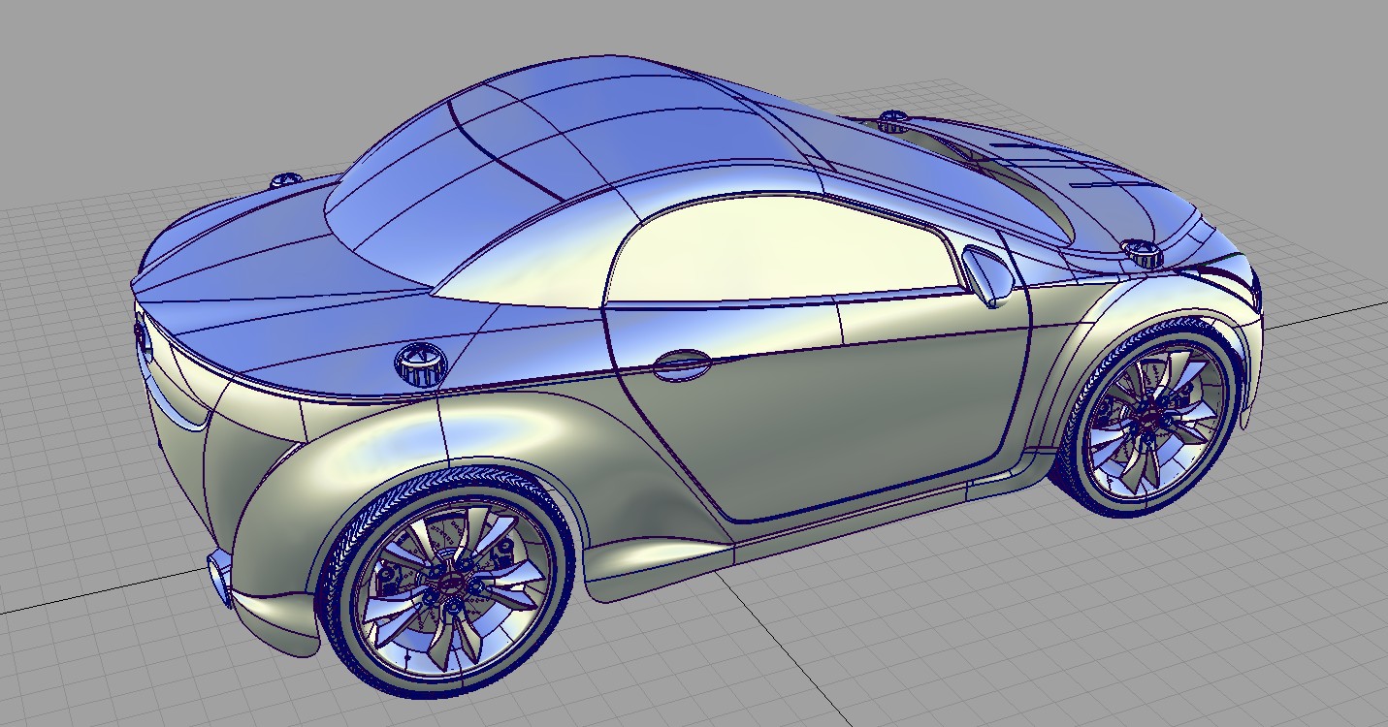Click the front wheel center hub

coord(1147,417)
